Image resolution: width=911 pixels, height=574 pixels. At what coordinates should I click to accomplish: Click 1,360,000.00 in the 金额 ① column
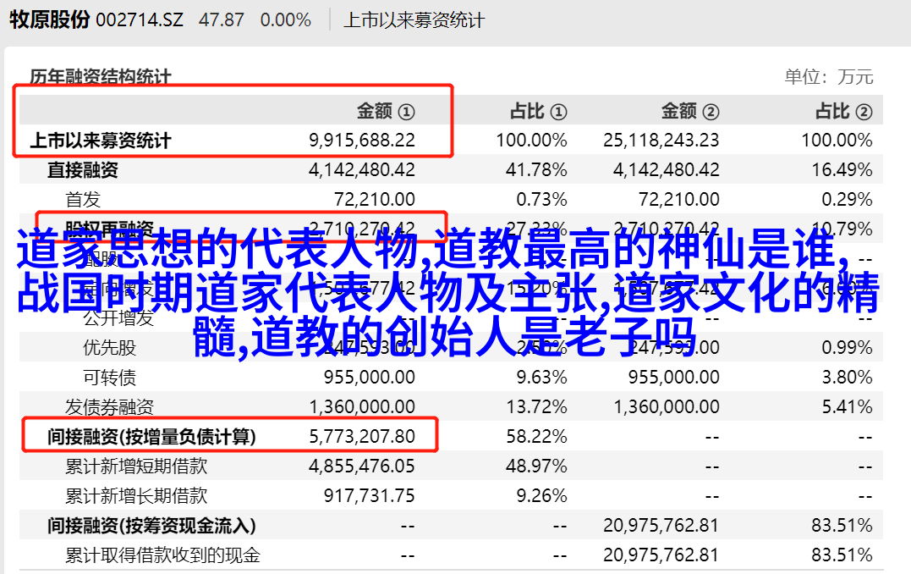(362, 407)
